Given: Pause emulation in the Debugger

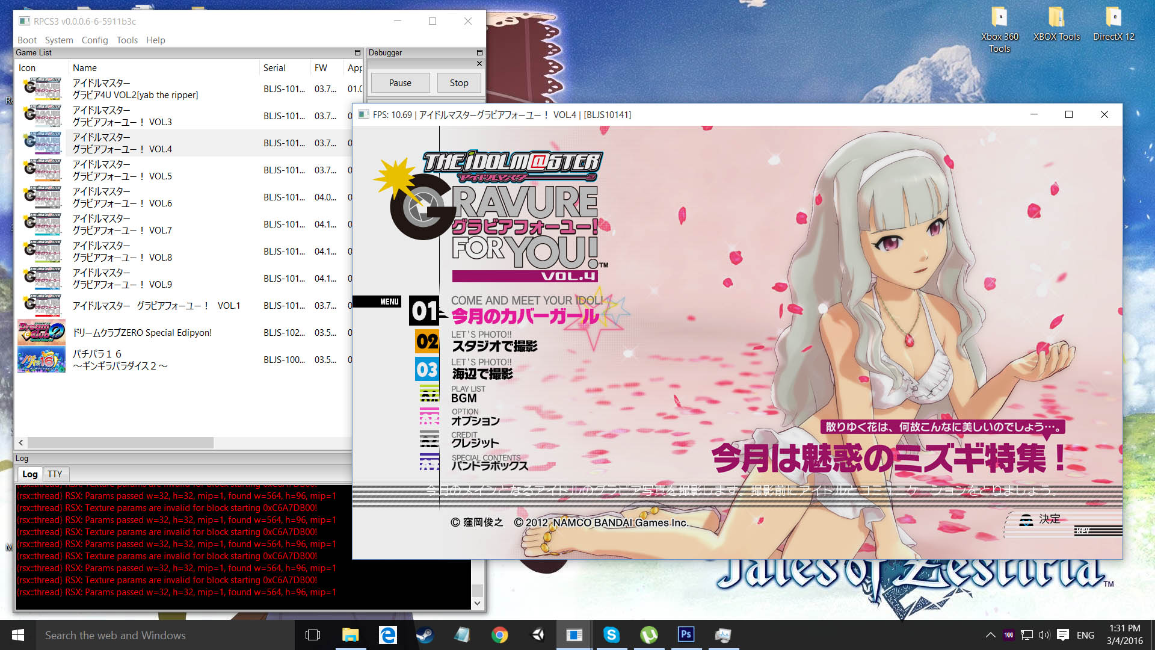Looking at the screenshot, I should tap(400, 83).
